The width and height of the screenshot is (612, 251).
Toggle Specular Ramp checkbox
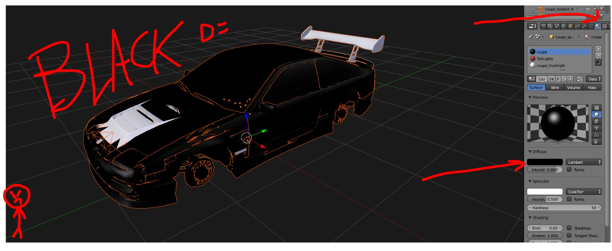tap(569, 199)
